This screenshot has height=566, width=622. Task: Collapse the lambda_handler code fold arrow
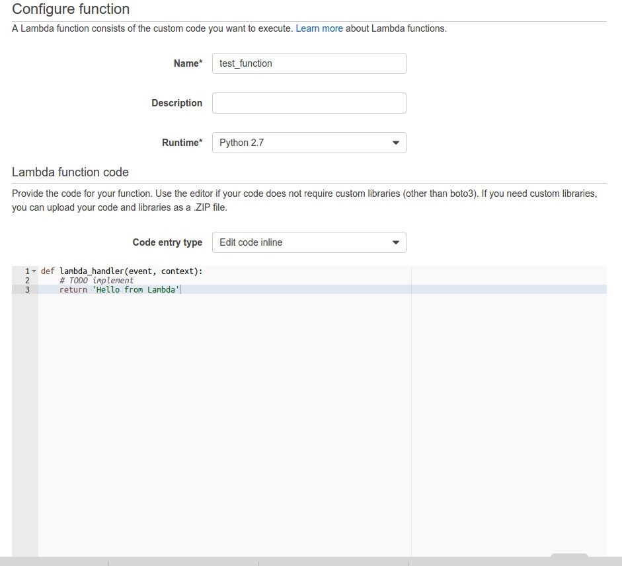click(x=34, y=271)
